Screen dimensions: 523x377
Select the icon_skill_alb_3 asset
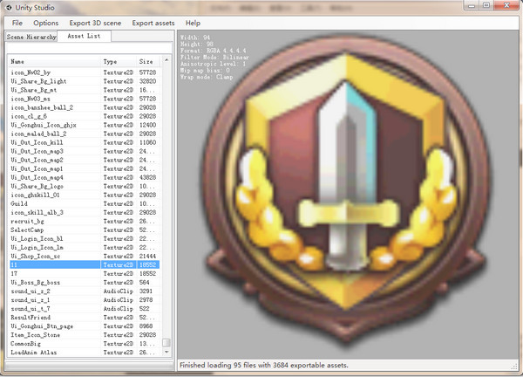(x=85, y=212)
